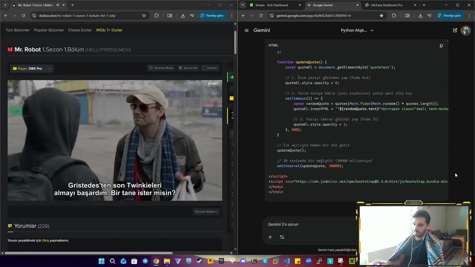Image resolution: width=475 pixels, height=267 pixels.
Task: Click the Mr. Robot video player
Action: 115,140
